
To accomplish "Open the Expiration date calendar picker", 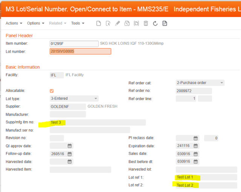I will pyautogui.click(x=195, y=146).
